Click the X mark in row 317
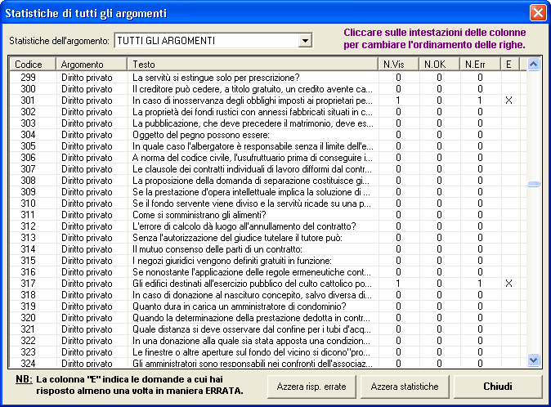The image size is (551, 407). click(508, 284)
